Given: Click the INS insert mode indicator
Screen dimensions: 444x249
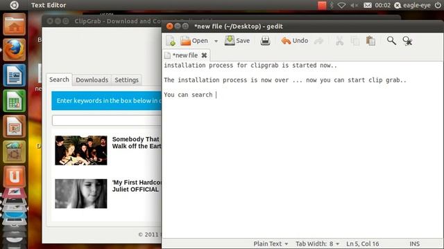Looking at the screenshot, I should click(415, 243).
